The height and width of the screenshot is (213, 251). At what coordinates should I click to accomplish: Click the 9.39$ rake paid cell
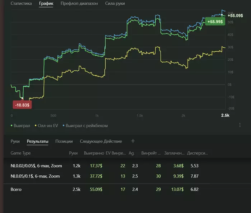coord(178,176)
